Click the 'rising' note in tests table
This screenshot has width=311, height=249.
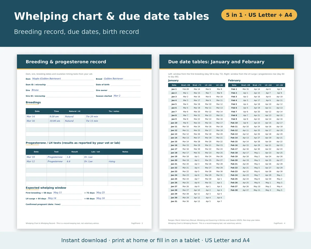pyautogui.click(x=125, y=161)
